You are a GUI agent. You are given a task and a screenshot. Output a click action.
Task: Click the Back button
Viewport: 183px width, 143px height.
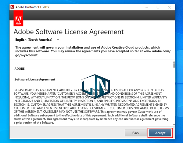[136, 133]
